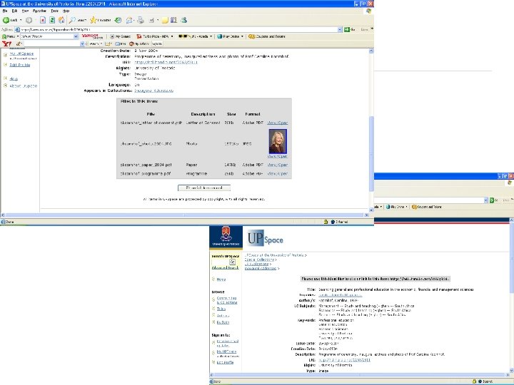Image resolution: width=514 pixels, height=385 pixels.
Task: Click About UPSpace link in sidebar
Action: (x=24, y=86)
